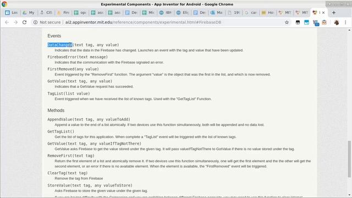
Task: Click the Events section heading
Action: pyautogui.click(x=54, y=36)
